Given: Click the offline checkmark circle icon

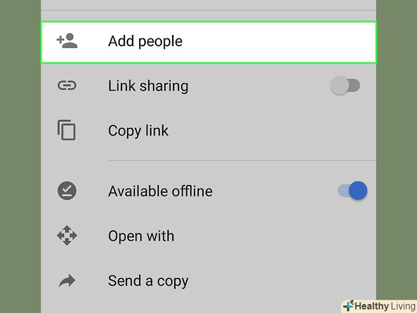Looking at the screenshot, I should point(67,190).
